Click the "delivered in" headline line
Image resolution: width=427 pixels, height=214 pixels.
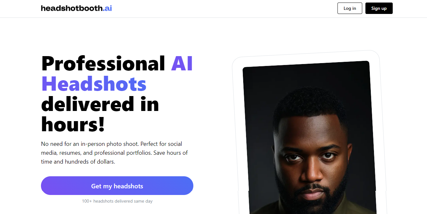click(100, 104)
